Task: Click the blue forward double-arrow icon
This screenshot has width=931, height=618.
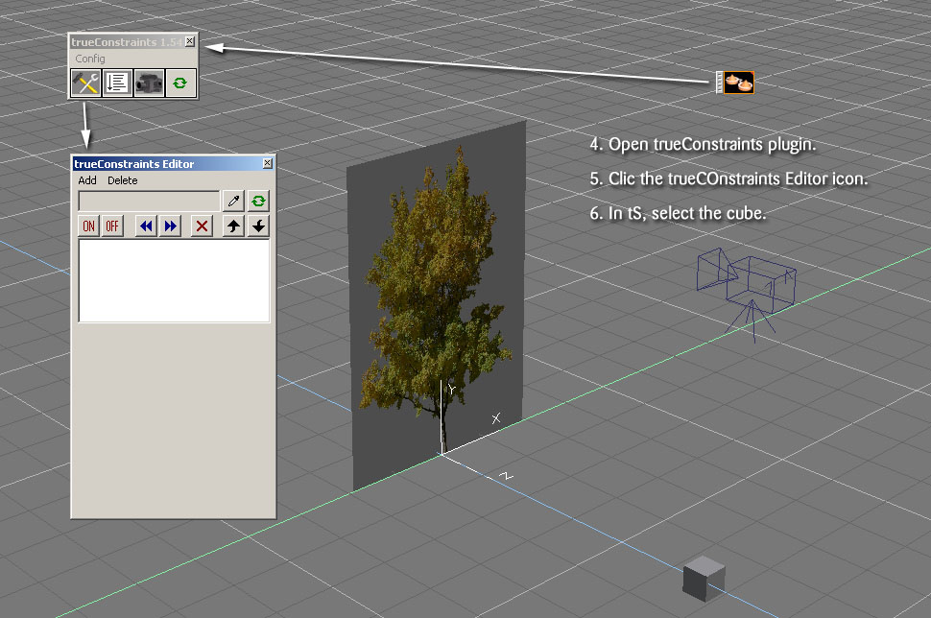Action: point(171,226)
